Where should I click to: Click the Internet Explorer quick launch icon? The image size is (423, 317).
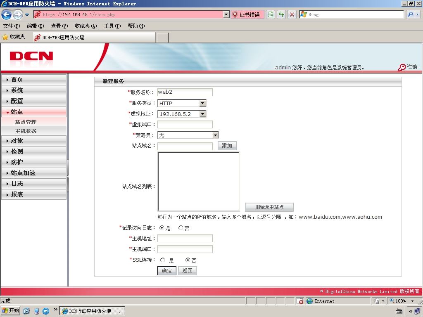(26, 311)
